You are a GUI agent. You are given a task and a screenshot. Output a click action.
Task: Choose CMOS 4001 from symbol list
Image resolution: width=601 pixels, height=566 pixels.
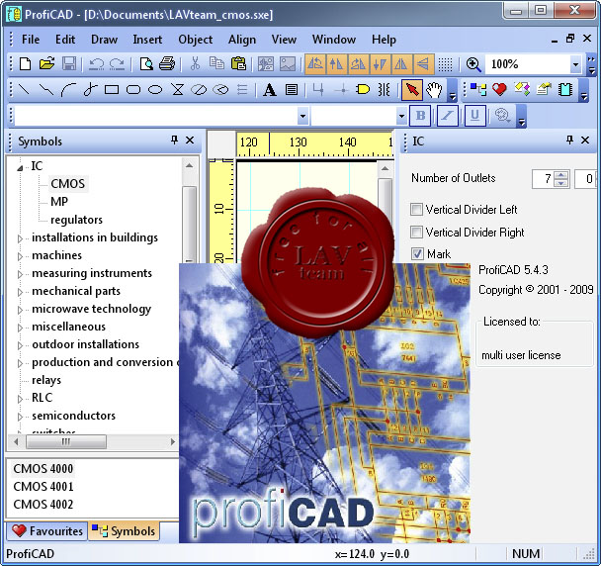point(43,486)
